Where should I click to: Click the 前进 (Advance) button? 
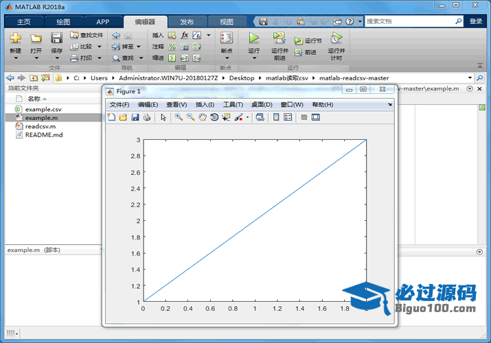[306, 52]
